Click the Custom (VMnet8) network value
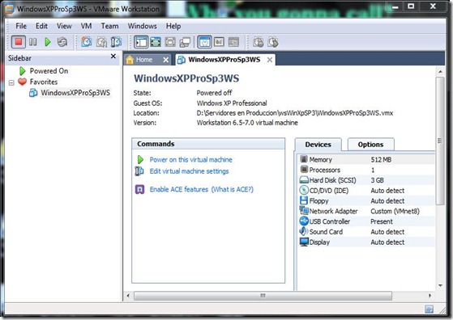453x320 pixels. 395,211
